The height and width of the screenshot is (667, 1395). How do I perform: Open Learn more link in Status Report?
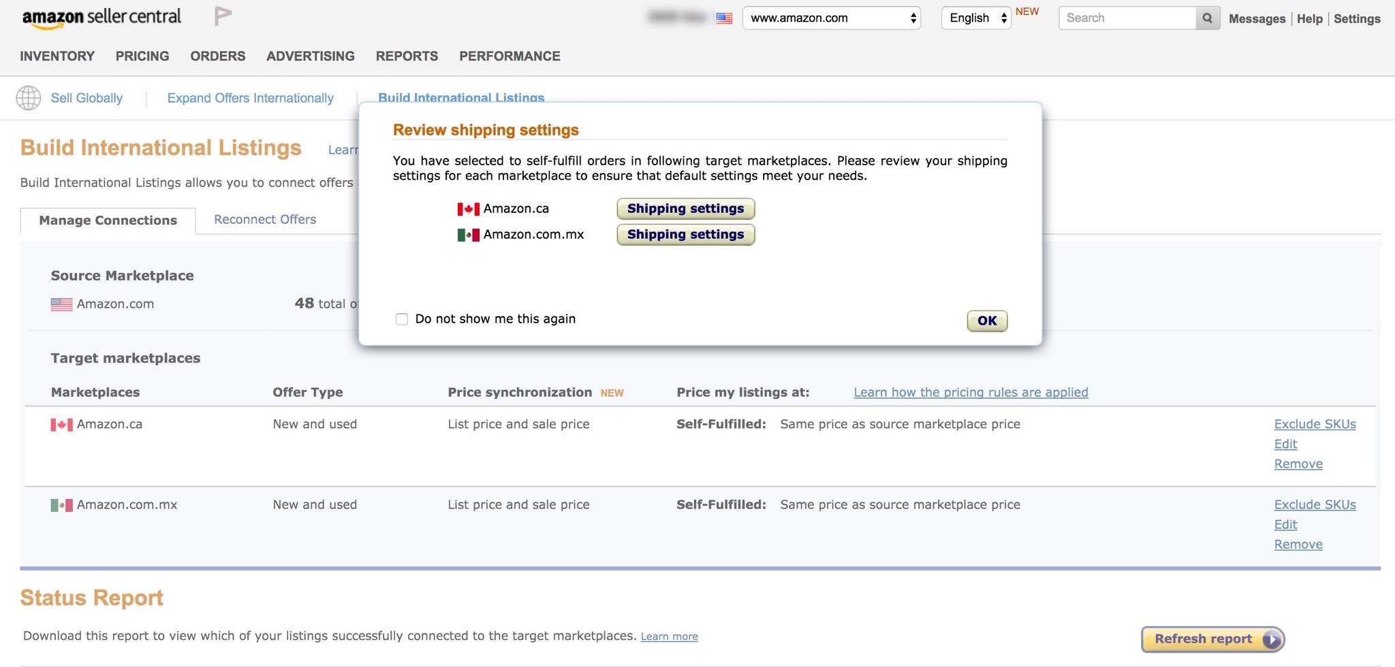tap(669, 637)
